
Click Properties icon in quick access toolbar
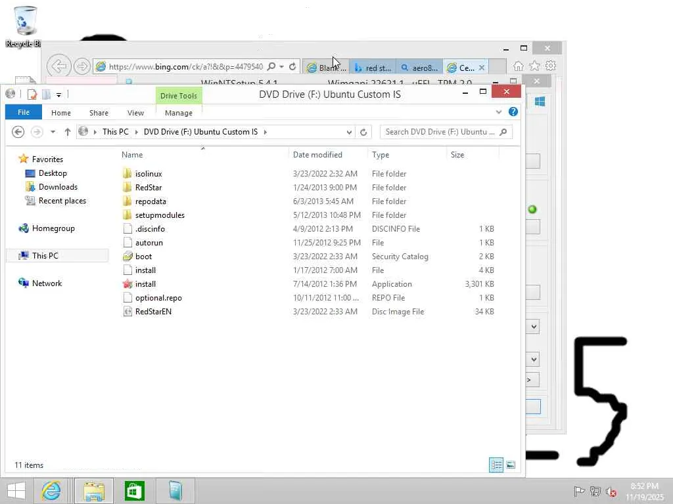[x=32, y=94]
